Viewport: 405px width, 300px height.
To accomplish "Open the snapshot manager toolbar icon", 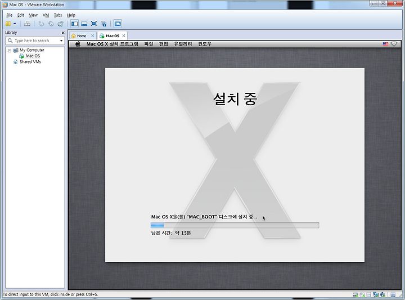I will [60, 24].
